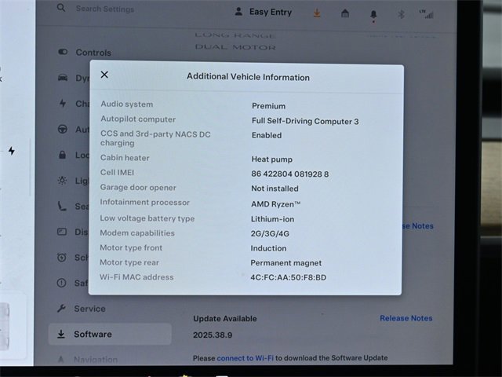502x377 pixels.
Task: Select the update version 2025.38.9 text
Action: coord(213,335)
